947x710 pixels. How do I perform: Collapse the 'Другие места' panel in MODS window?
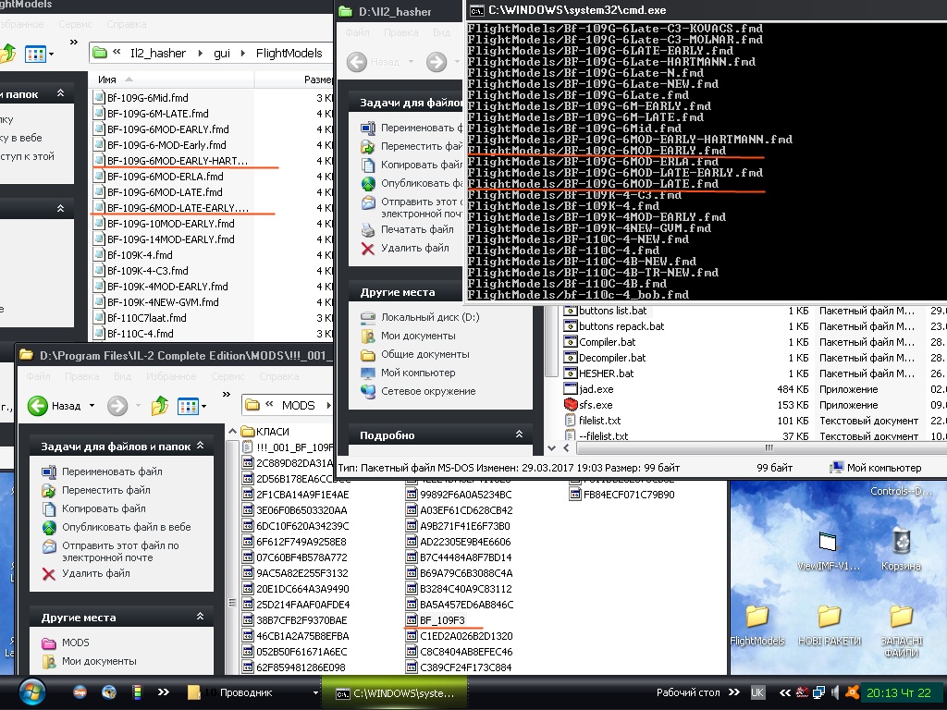point(201,618)
